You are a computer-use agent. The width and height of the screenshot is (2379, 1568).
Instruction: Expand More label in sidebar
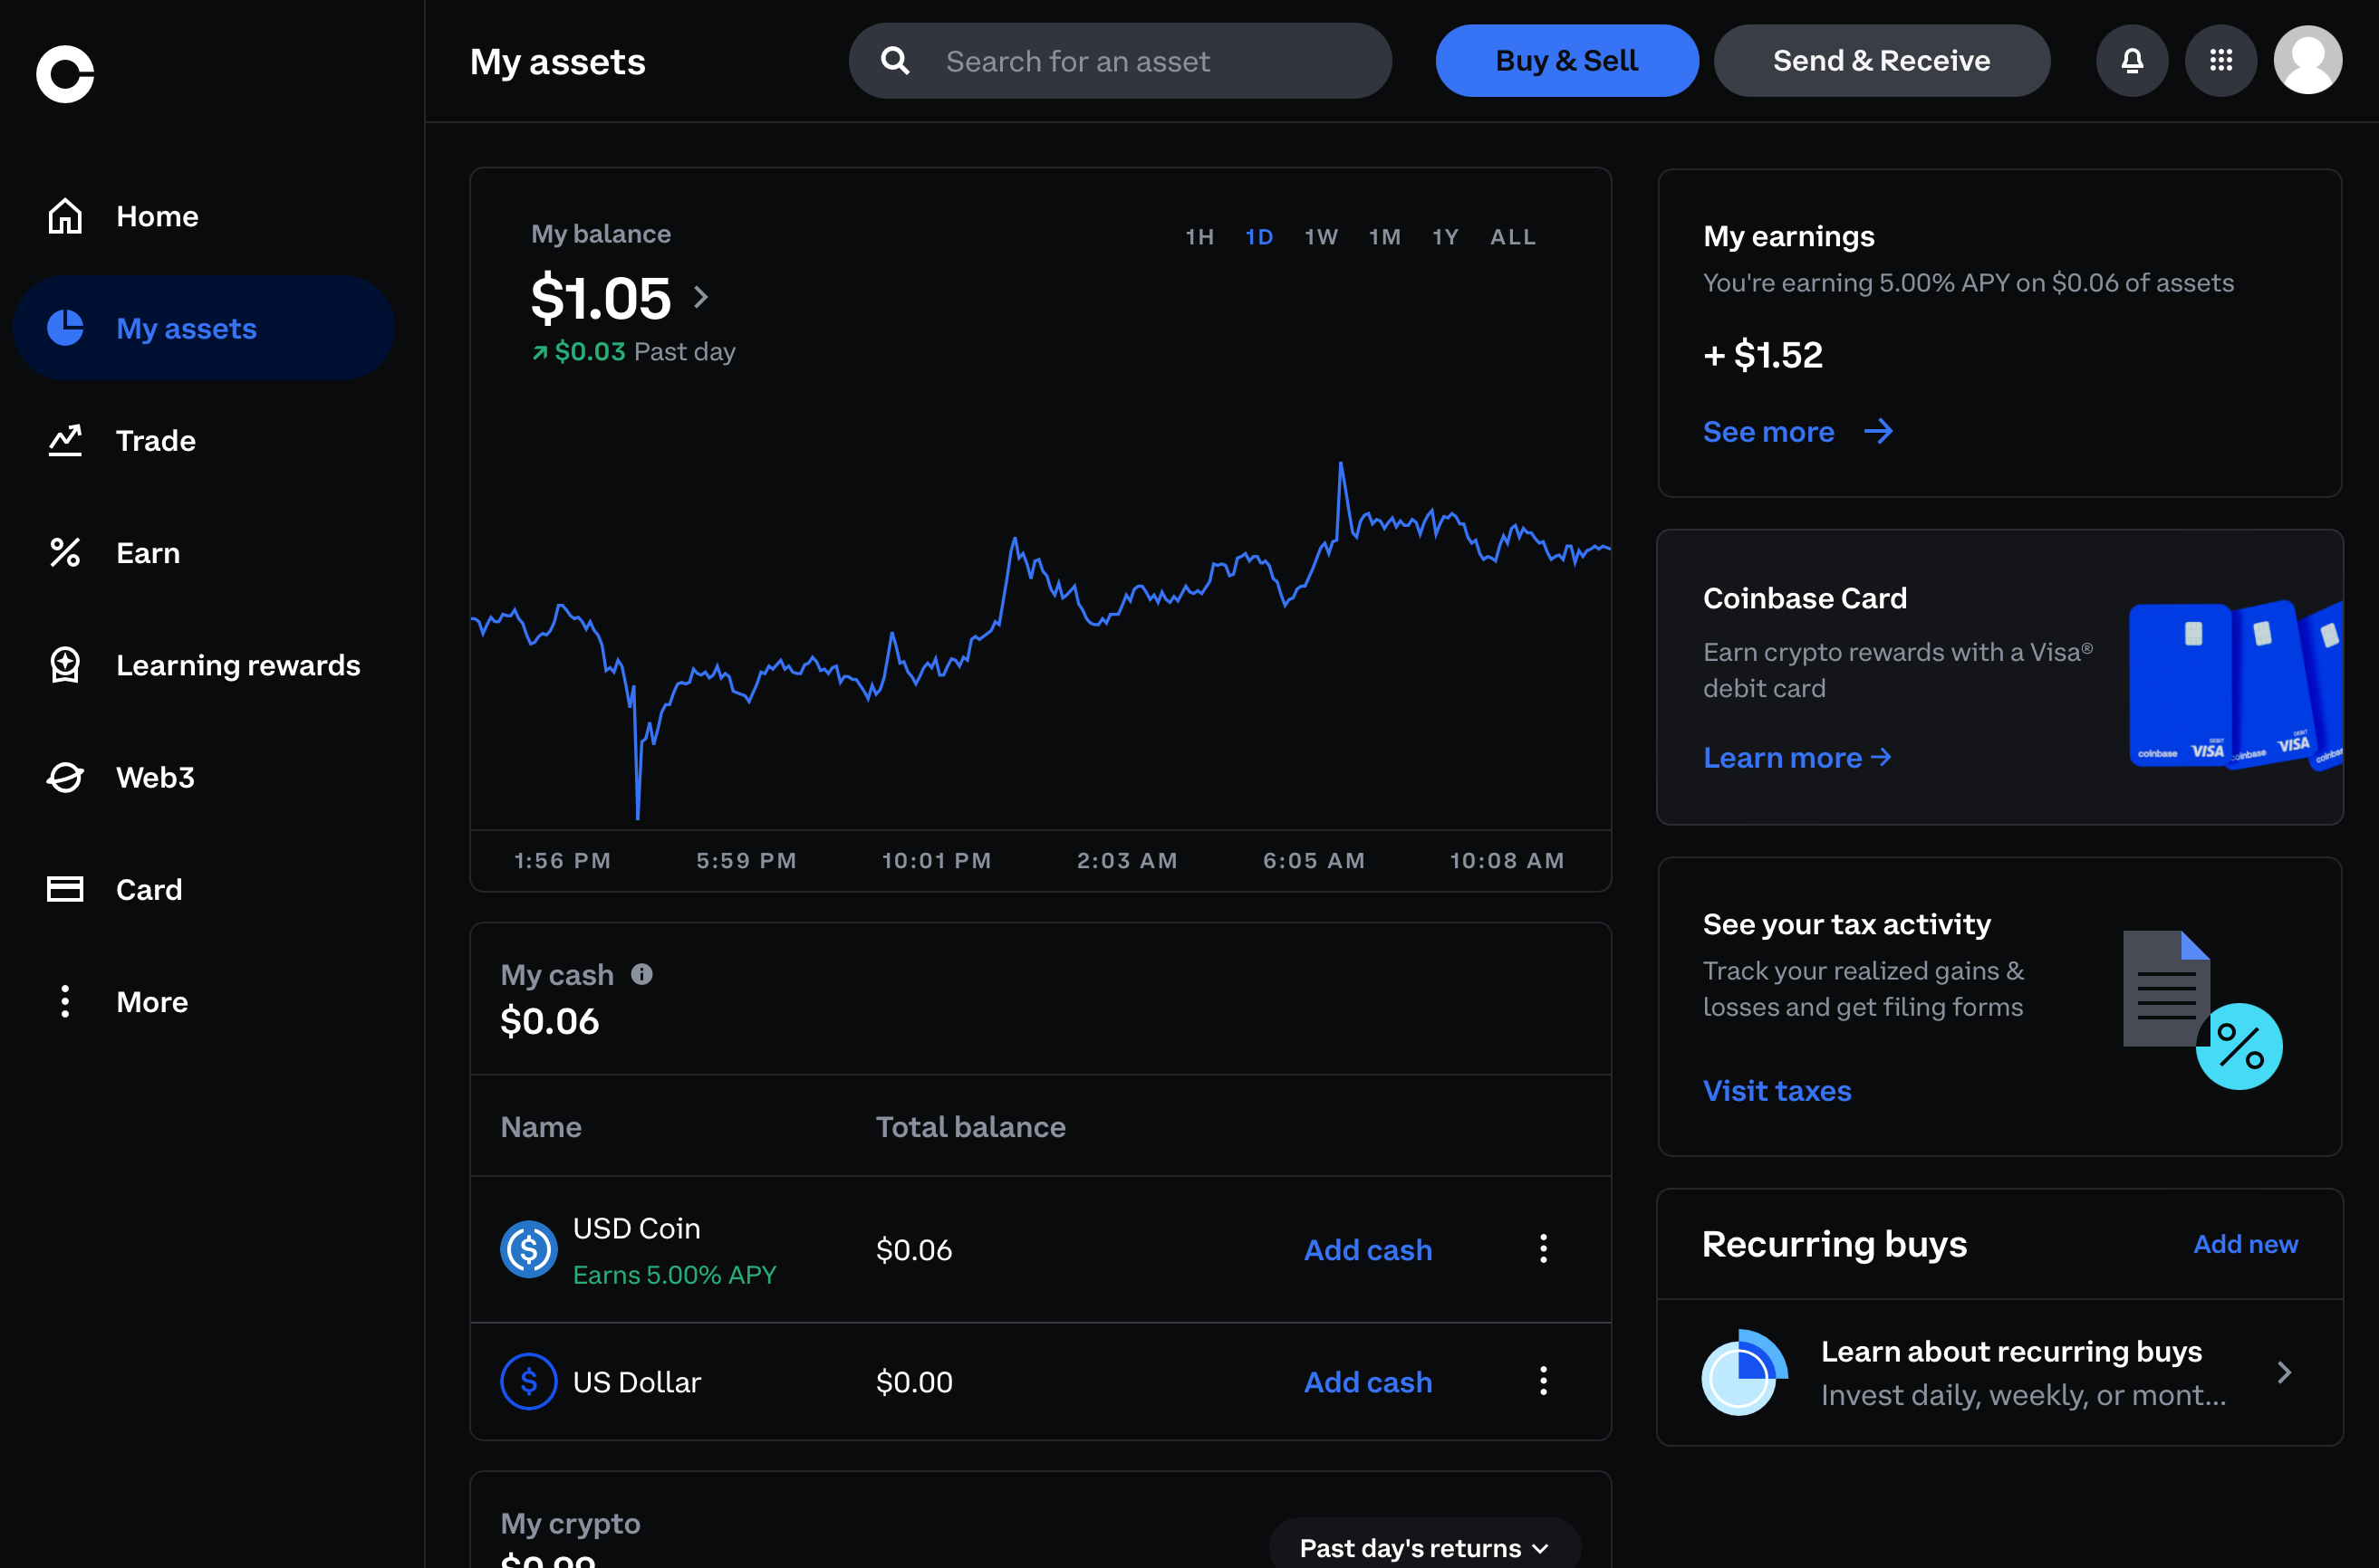tap(152, 1001)
